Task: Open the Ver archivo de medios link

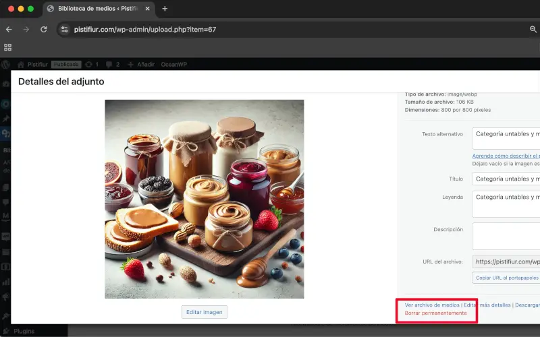Action: click(432, 305)
